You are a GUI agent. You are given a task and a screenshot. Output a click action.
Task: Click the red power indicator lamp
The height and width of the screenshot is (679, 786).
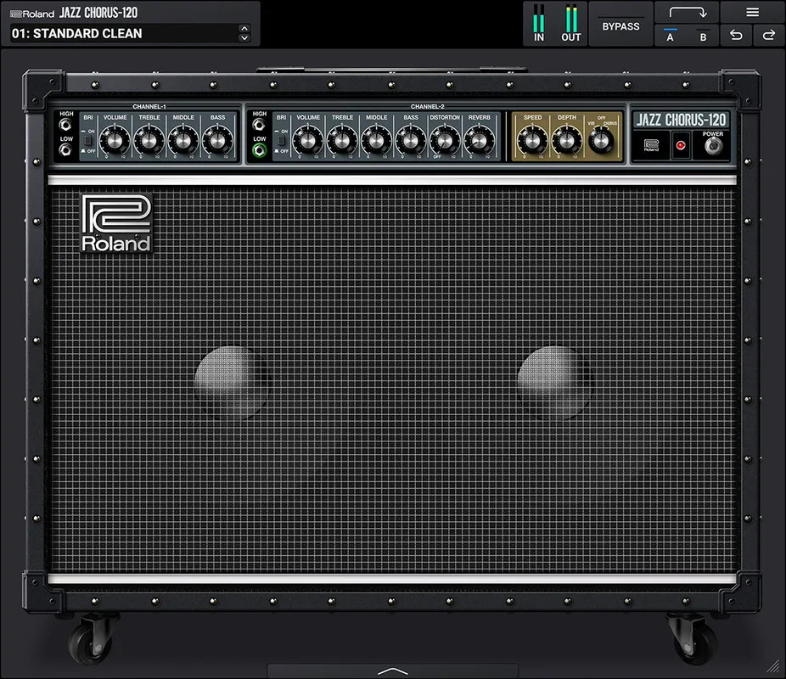(x=682, y=145)
